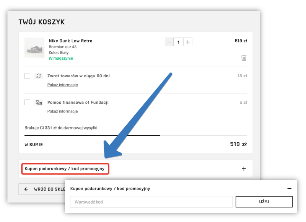Decrease quantity with the minus button
The height and width of the screenshot is (222, 306).
click(x=169, y=42)
